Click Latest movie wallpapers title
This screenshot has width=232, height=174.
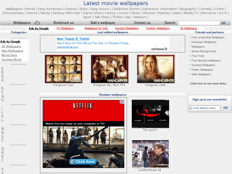click(116, 3)
